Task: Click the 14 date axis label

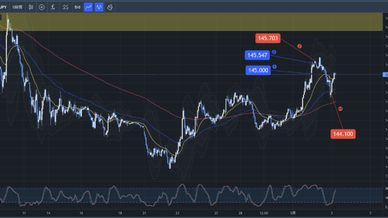Action: (x=48, y=213)
